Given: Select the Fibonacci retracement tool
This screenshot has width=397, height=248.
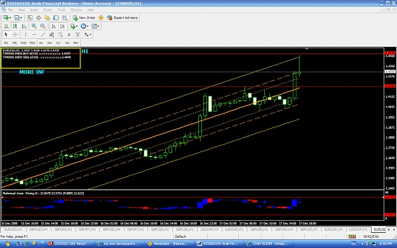Looking at the screenshot, I should click(60, 35).
